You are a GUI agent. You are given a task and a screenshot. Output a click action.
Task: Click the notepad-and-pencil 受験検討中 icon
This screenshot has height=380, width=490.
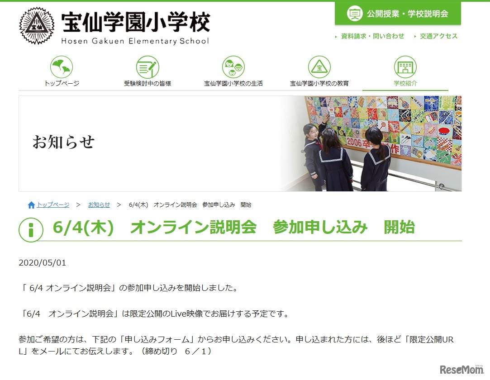click(147, 67)
